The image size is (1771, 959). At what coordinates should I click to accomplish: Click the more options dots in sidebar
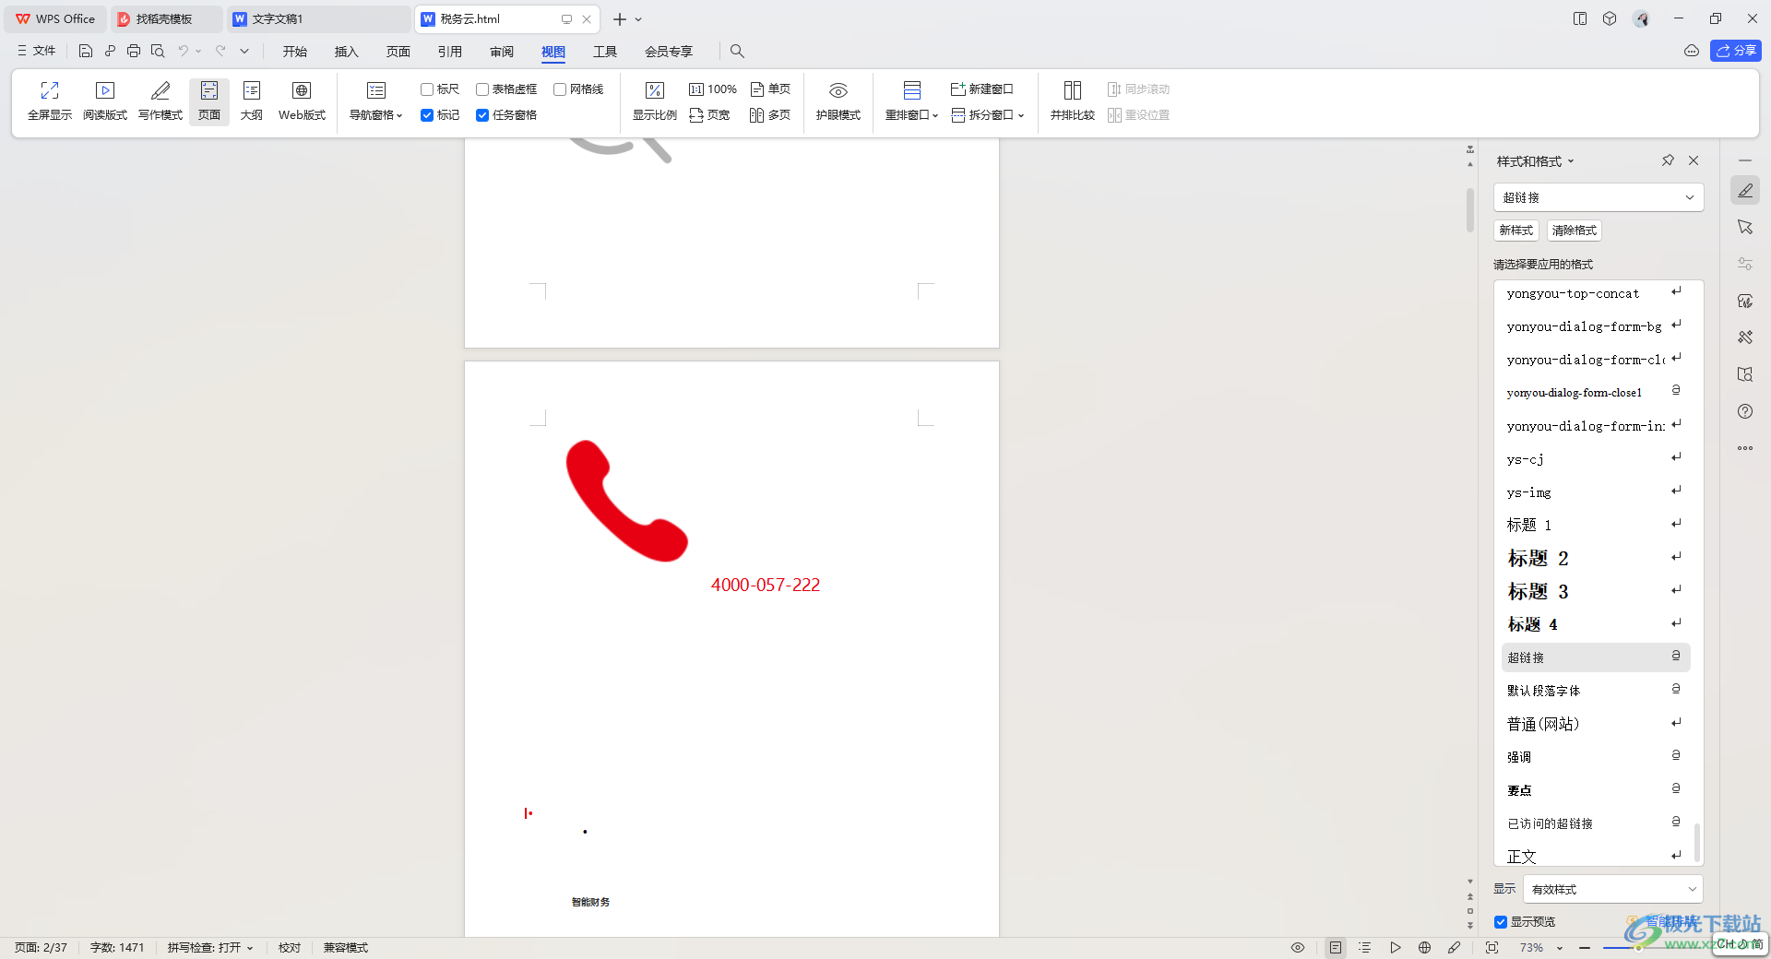(1745, 448)
